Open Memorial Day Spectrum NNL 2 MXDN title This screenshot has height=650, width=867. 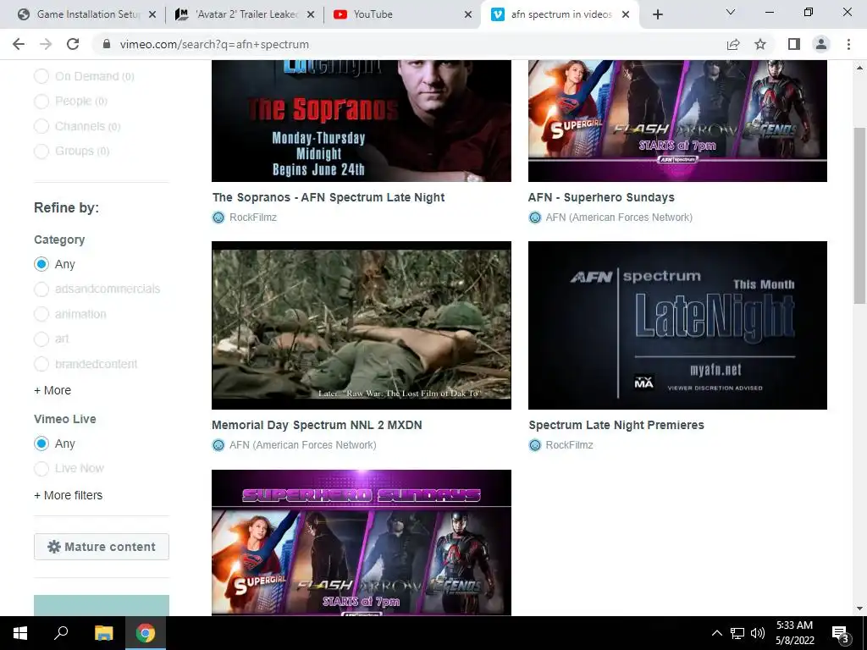317,425
